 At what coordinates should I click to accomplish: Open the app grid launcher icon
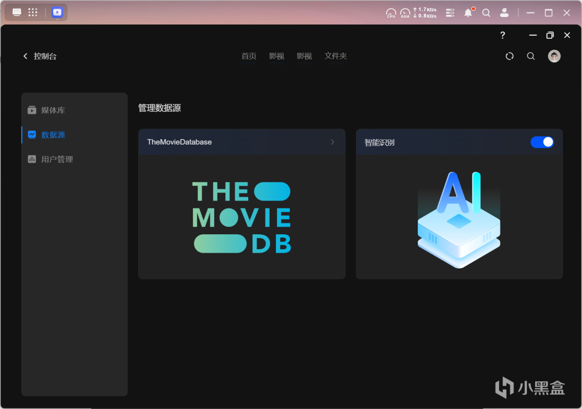point(33,12)
